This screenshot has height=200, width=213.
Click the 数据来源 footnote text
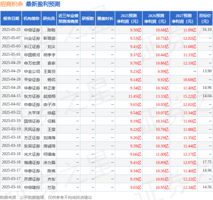coord(46,197)
